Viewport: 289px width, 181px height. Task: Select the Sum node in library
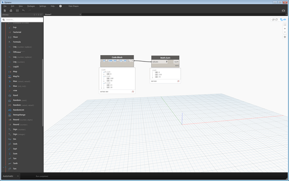click(x=15, y=154)
